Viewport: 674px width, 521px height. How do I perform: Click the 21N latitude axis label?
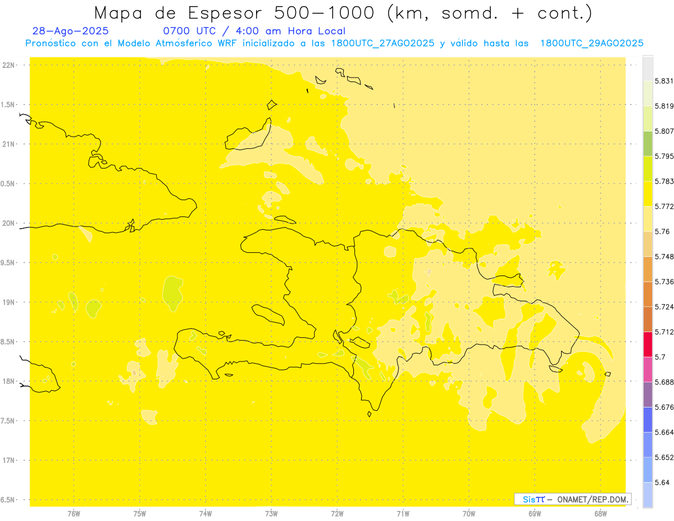pos(8,144)
